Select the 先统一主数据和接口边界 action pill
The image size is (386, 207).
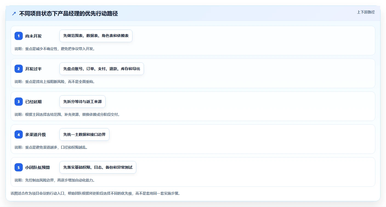click(84, 134)
